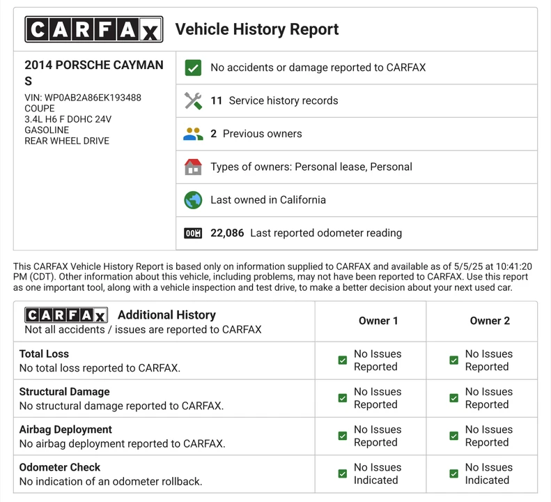Image resolution: width=551 pixels, height=502 pixels.
Task: Click Owner 1 No Issues Reported for Total Loss
Action: [x=378, y=360]
